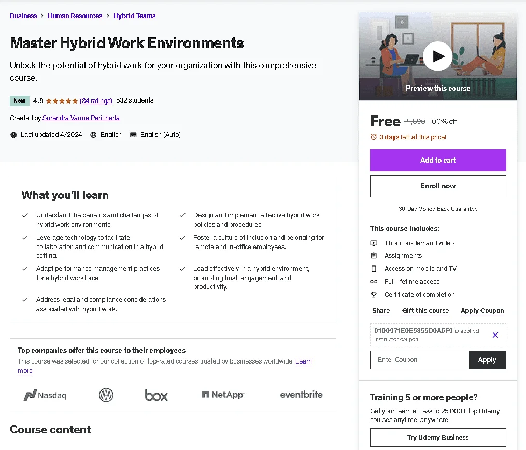526x450 pixels.
Task: Click the infinity icon for Full lifetime access
Action: (x=374, y=282)
